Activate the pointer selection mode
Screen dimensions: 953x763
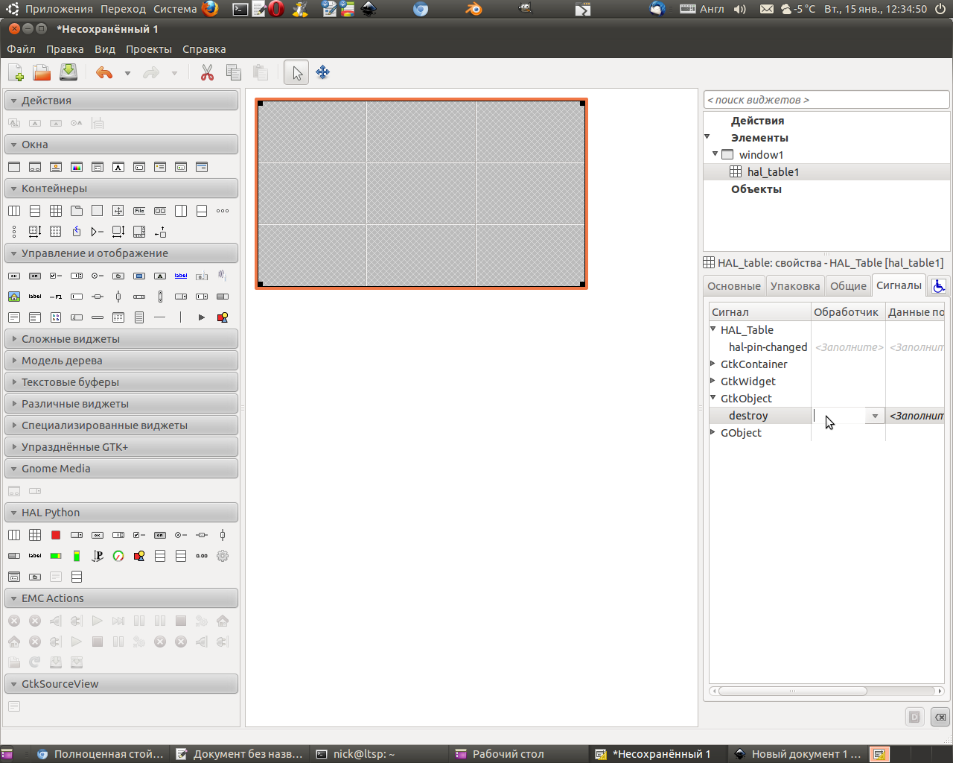coord(296,72)
